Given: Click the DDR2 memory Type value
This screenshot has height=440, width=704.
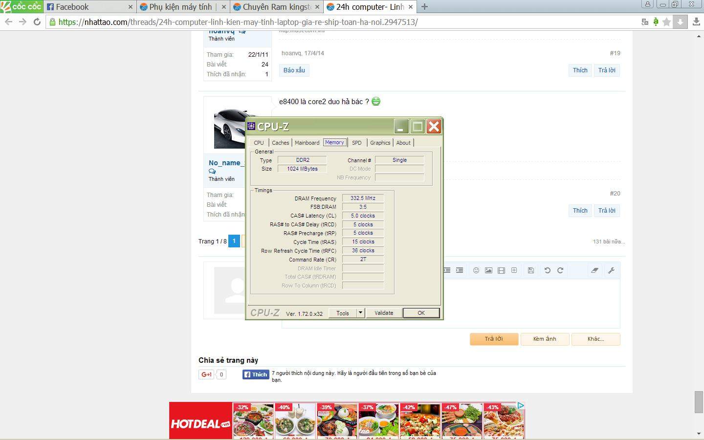Looking at the screenshot, I should pos(302,160).
